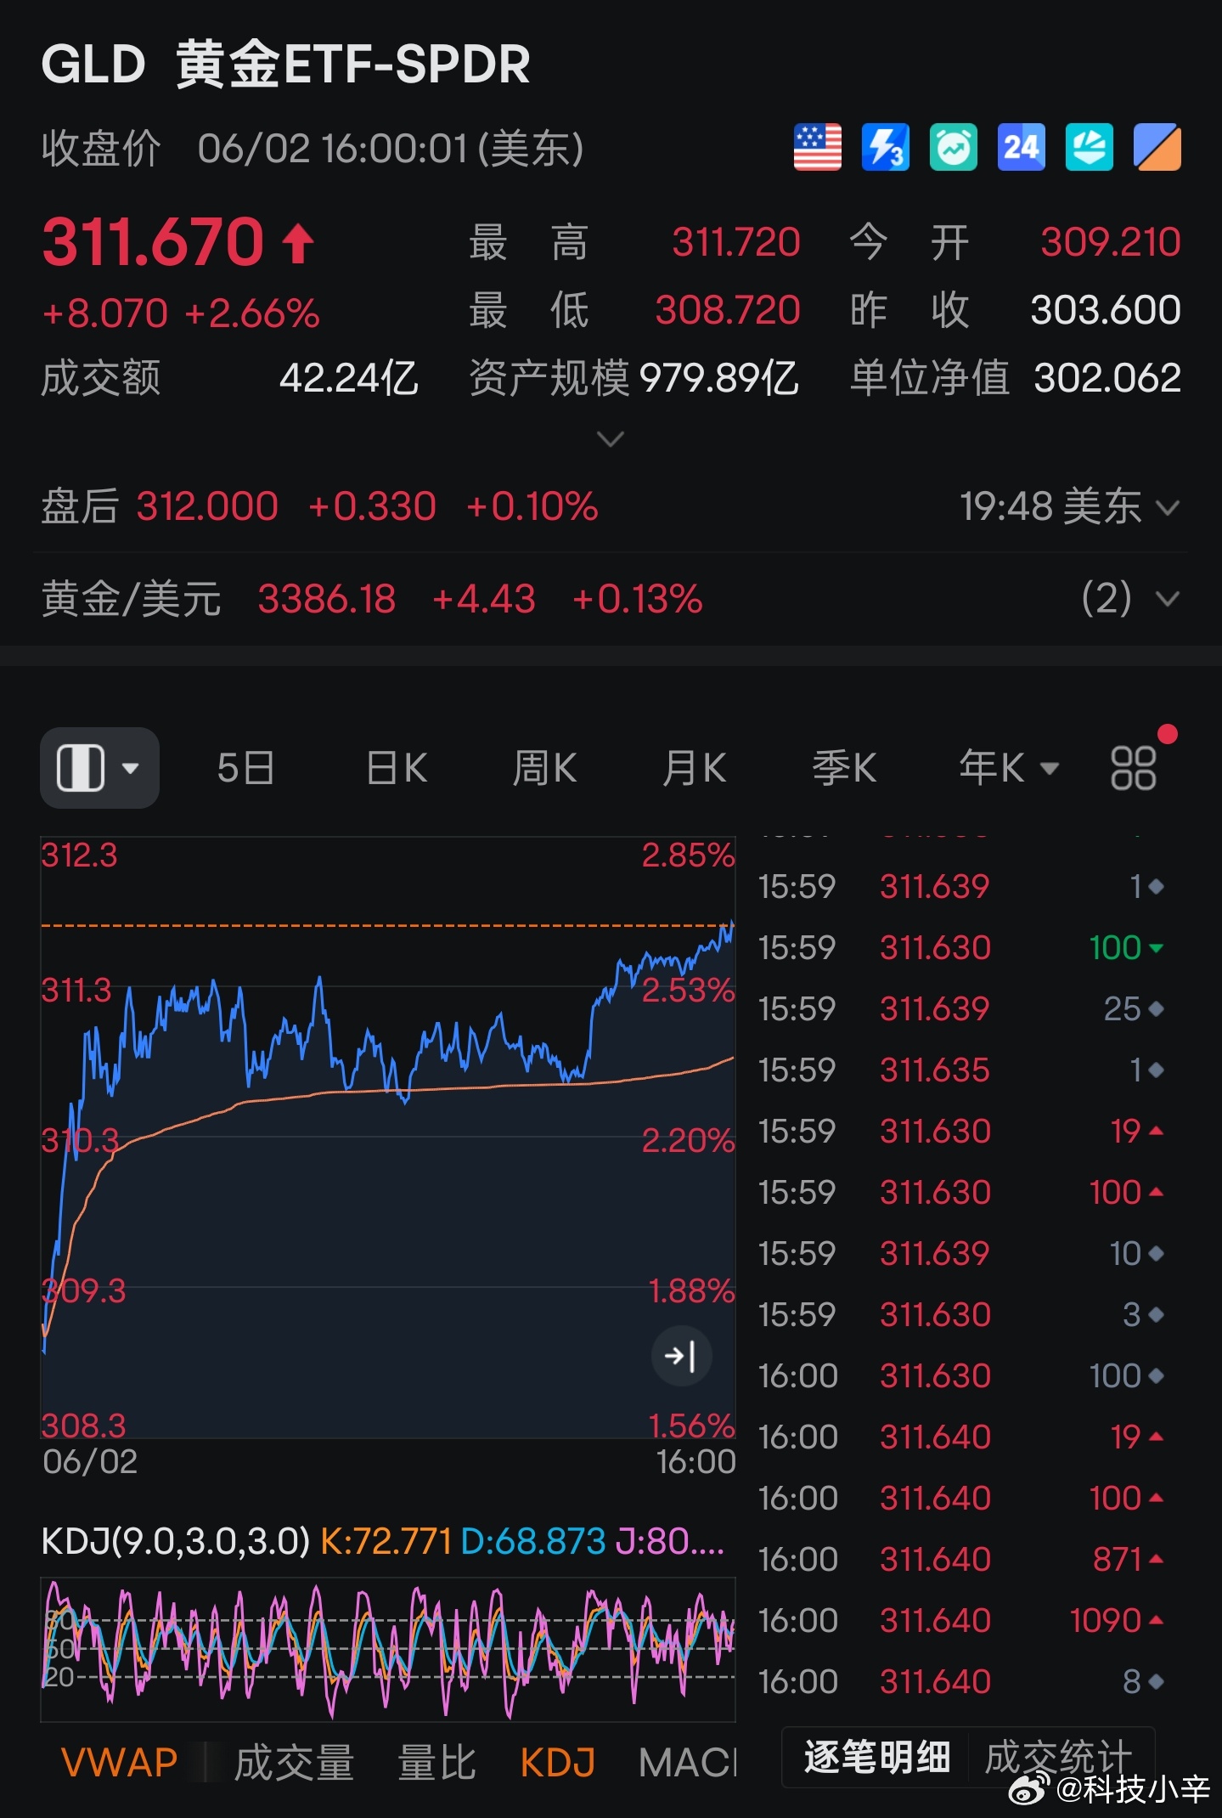Tap the 成交额 42.24亿 turnover value

[x=349, y=378]
